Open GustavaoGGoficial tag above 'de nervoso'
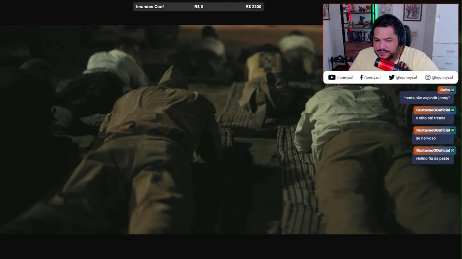Viewport: 462px width, 259px height. (435, 130)
